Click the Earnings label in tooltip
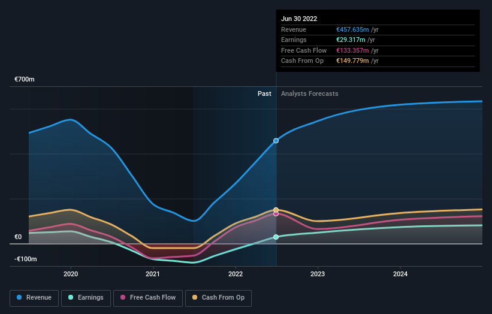492x314 pixels. 294,40
